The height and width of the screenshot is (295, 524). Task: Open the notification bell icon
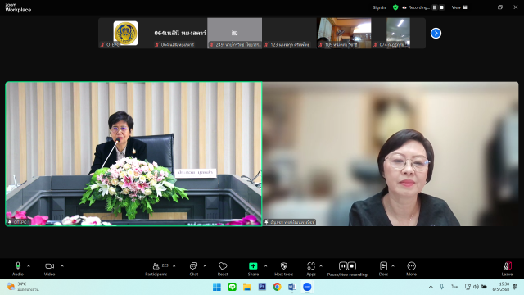(515, 287)
